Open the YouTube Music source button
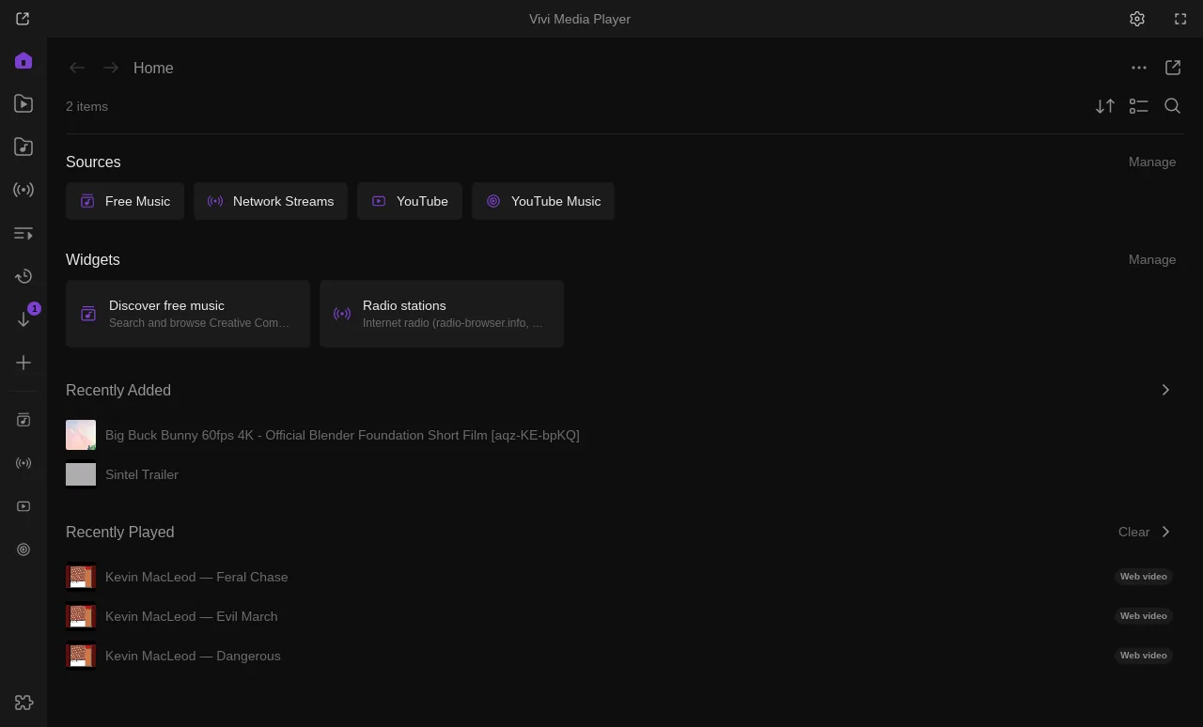 point(543,201)
